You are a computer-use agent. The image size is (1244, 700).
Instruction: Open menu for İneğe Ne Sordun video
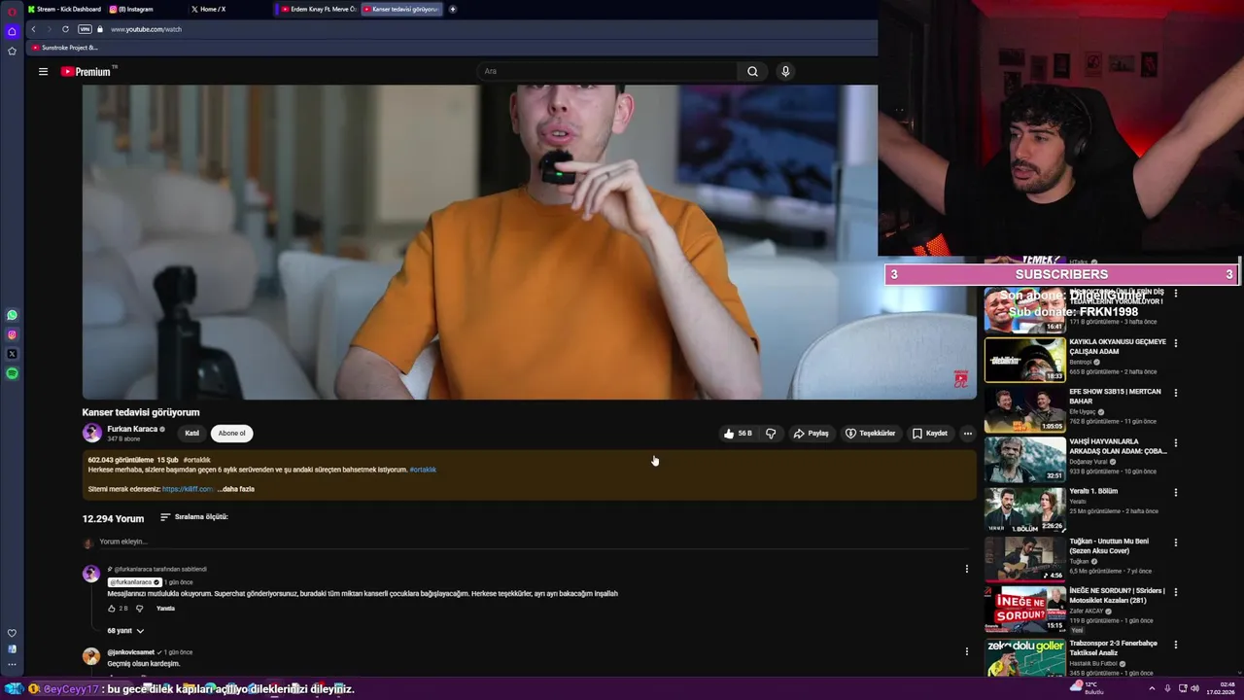[1176, 592]
